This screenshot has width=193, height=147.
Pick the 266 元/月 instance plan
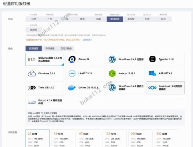[140, 138]
